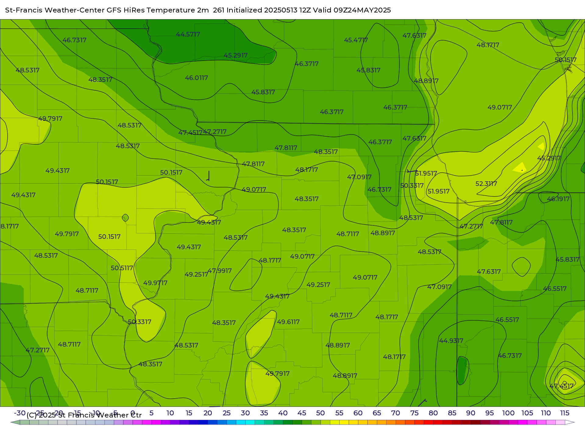Select the 52.3117 temperature label
The image size is (585, 426).
pos(486,183)
